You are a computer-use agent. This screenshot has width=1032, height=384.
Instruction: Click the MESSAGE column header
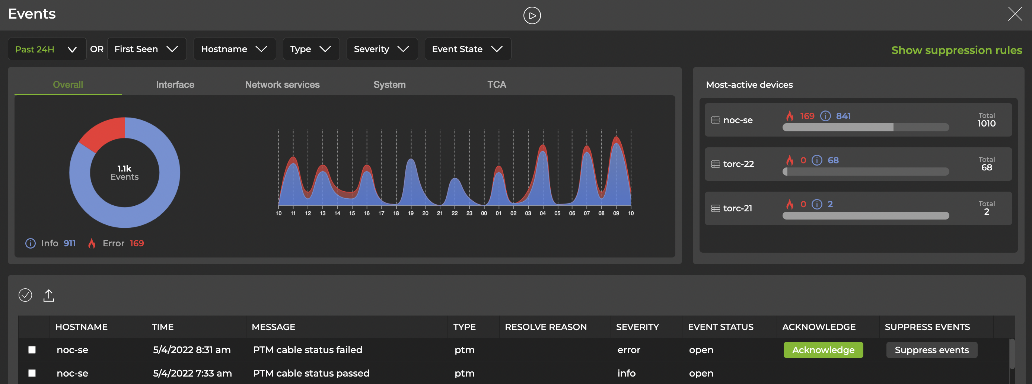coord(273,327)
